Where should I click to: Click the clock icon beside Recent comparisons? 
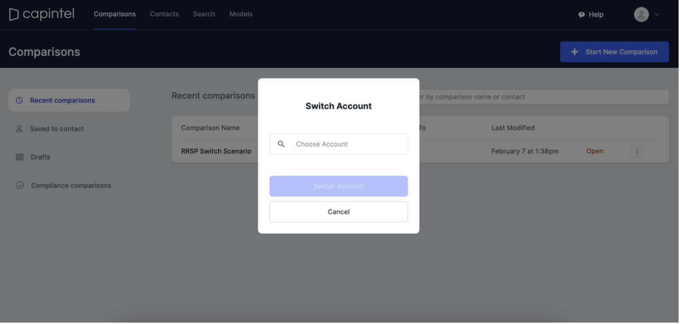pos(20,101)
